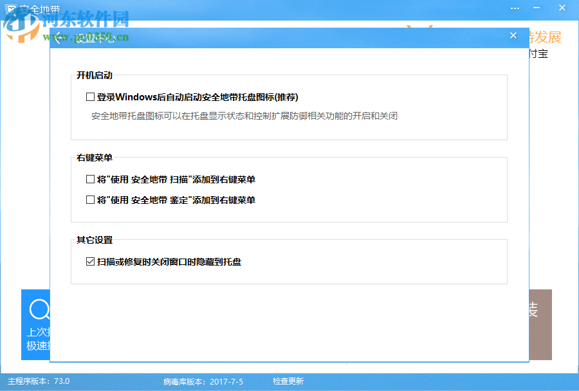Click 检查更新 in the status bar

tap(288, 381)
